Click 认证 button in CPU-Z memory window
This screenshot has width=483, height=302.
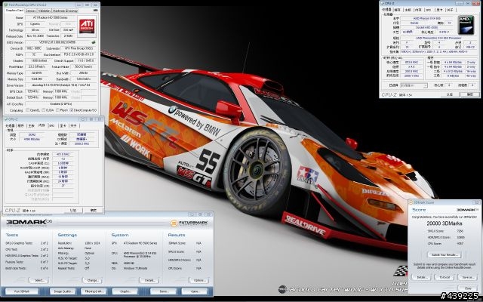73,210
